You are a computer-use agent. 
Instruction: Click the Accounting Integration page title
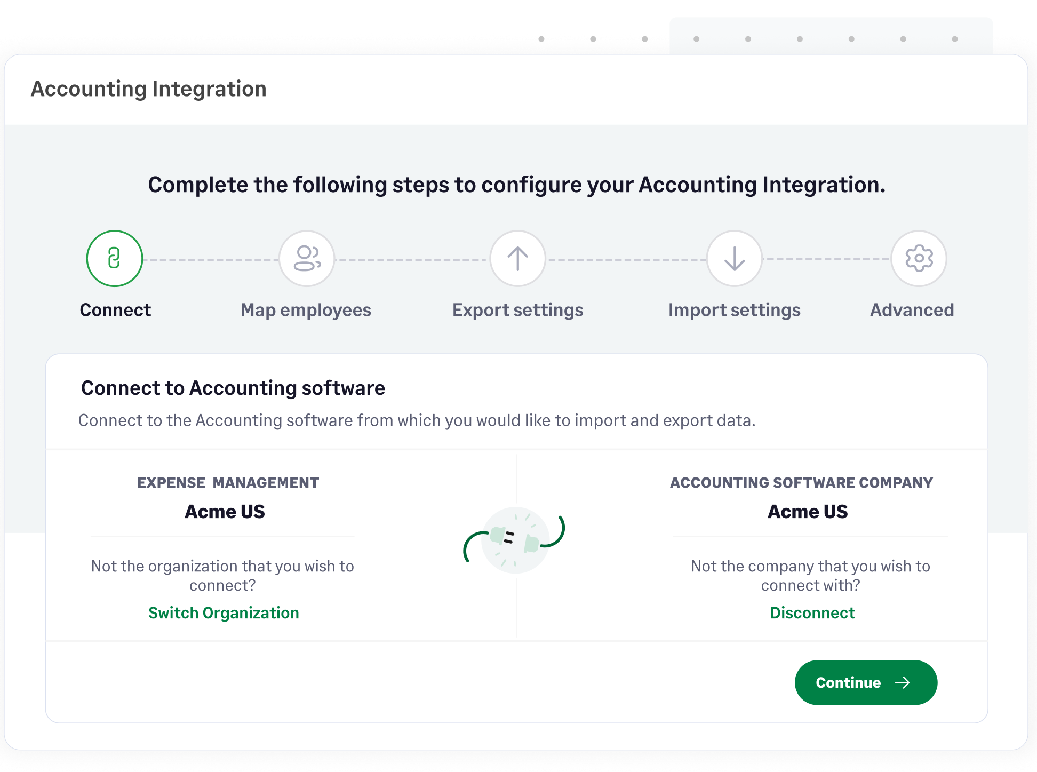pos(148,89)
